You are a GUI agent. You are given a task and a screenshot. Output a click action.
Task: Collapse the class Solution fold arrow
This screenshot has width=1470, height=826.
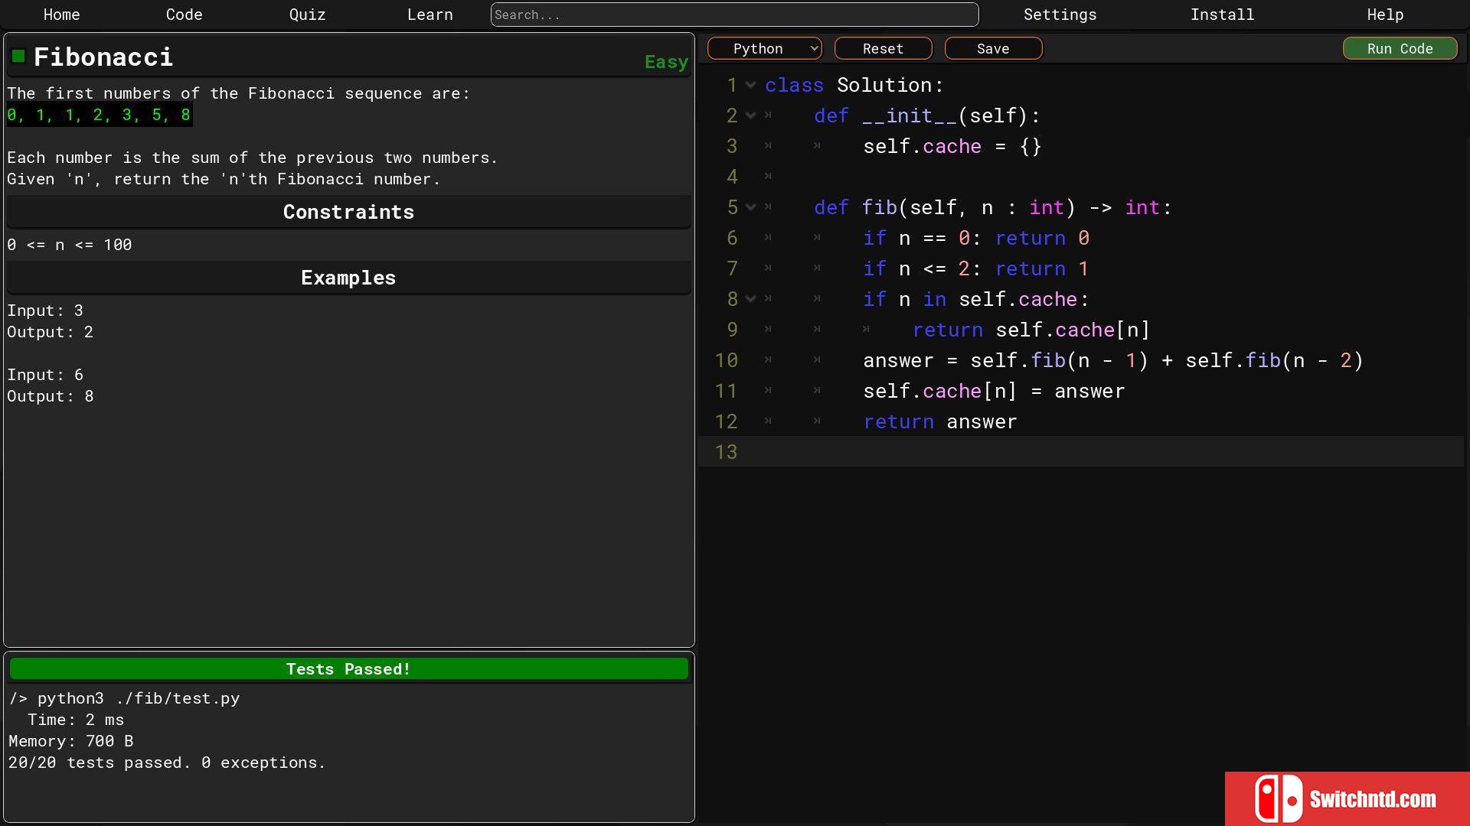coord(750,85)
